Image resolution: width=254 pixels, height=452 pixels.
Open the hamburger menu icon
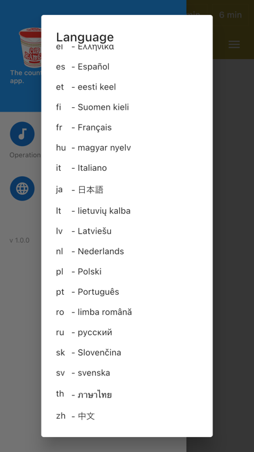pos(234,44)
